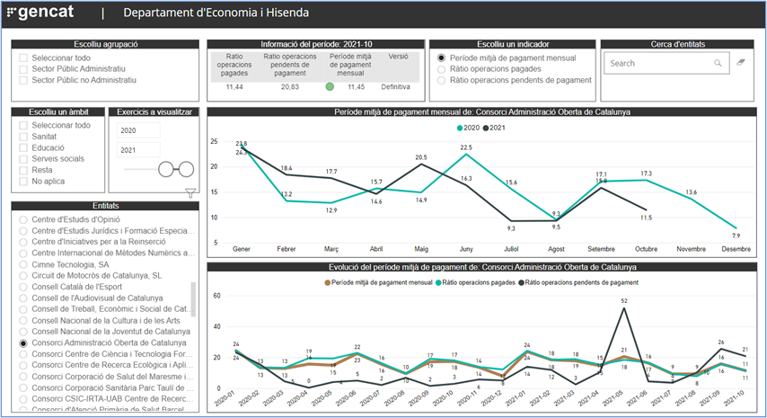Select entity Circuit de Motocròs de Catalunya, SL

click(x=23, y=276)
